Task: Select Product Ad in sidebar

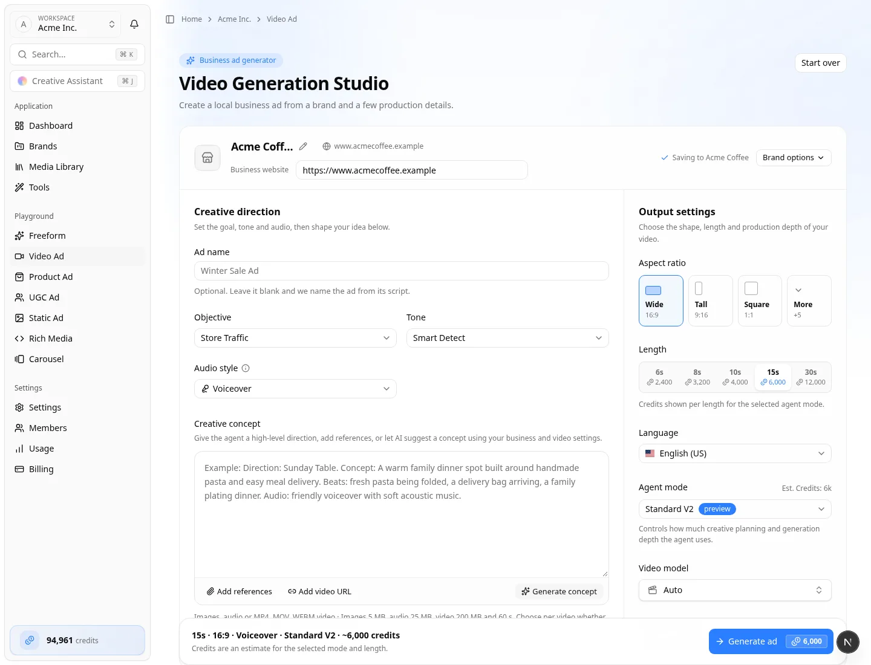Action: pos(77,277)
